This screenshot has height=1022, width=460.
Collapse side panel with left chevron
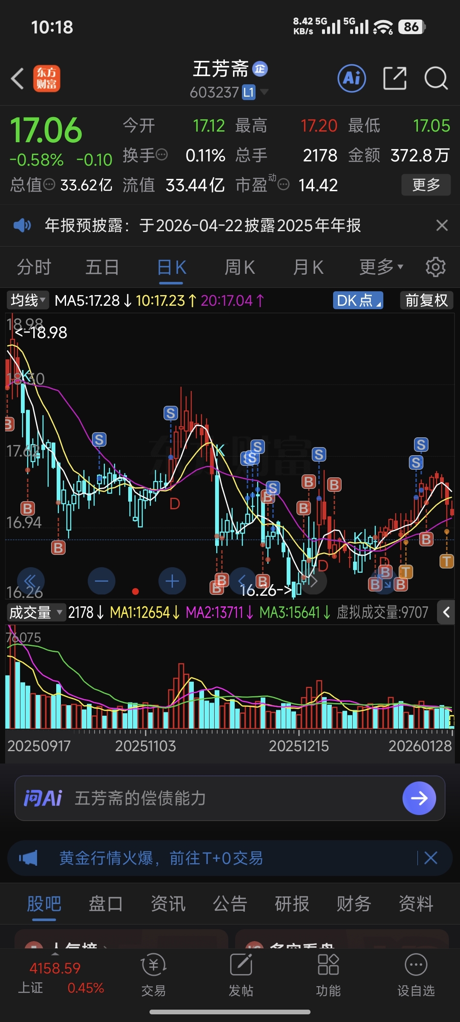(446, 612)
